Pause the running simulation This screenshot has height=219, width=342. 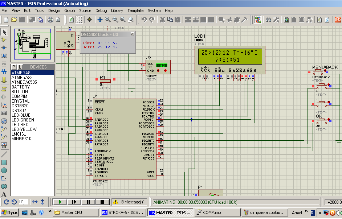[88, 202]
